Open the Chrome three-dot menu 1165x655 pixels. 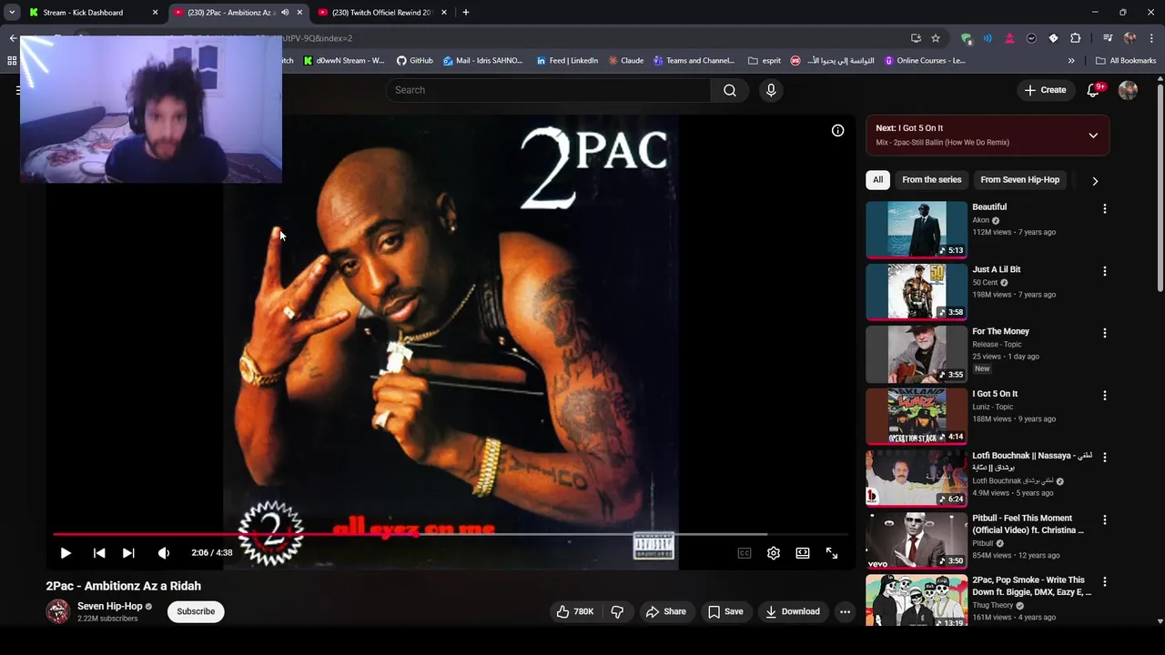tap(1152, 38)
